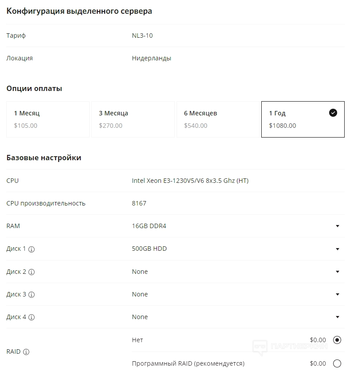Click the checkmark on the 1 Год plan
350x379 pixels.
333,113
